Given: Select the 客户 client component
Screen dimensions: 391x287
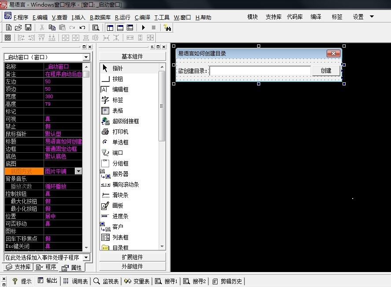Looking at the screenshot, I should pyautogui.click(x=129, y=227).
